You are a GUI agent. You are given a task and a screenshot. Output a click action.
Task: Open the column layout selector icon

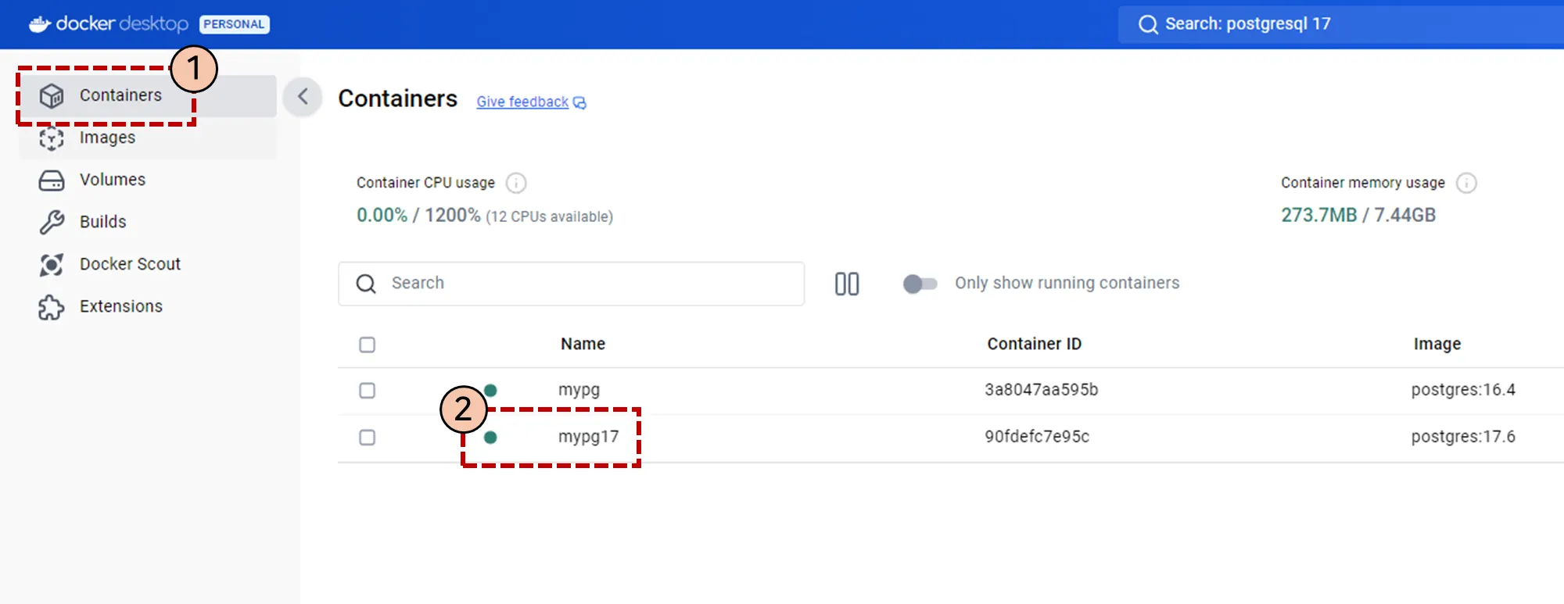[x=847, y=284]
